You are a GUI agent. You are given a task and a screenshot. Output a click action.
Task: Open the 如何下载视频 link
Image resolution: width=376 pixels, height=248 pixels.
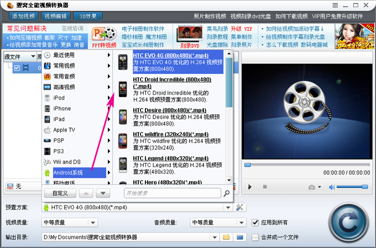[291, 16]
